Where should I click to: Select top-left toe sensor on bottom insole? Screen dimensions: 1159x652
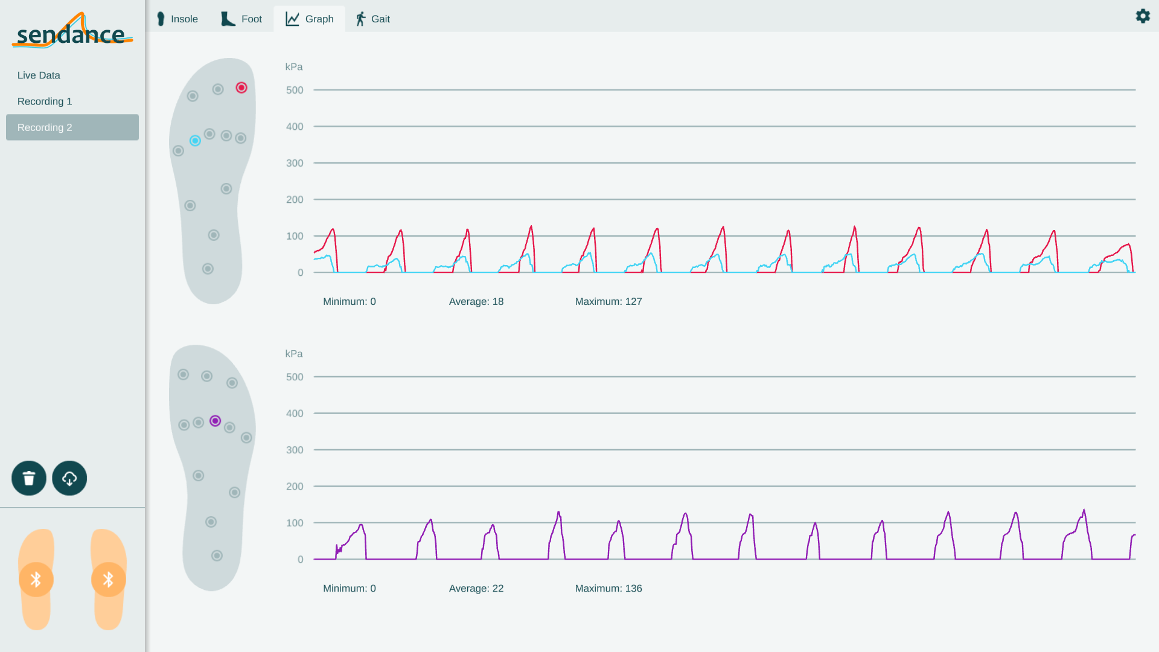coord(184,374)
